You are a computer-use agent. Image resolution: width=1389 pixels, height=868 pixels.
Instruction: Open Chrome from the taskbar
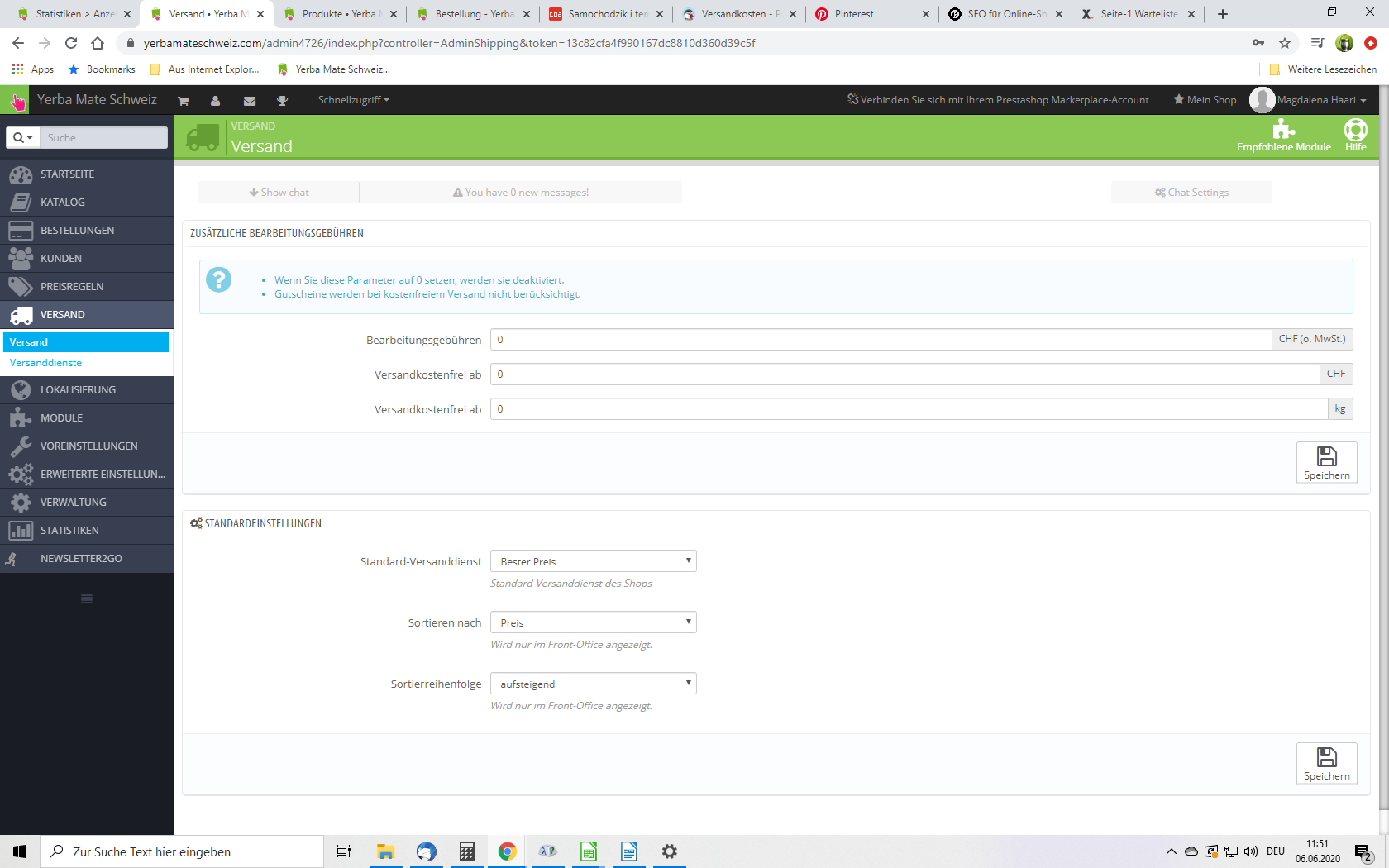pyautogui.click(x=508, y=851)
